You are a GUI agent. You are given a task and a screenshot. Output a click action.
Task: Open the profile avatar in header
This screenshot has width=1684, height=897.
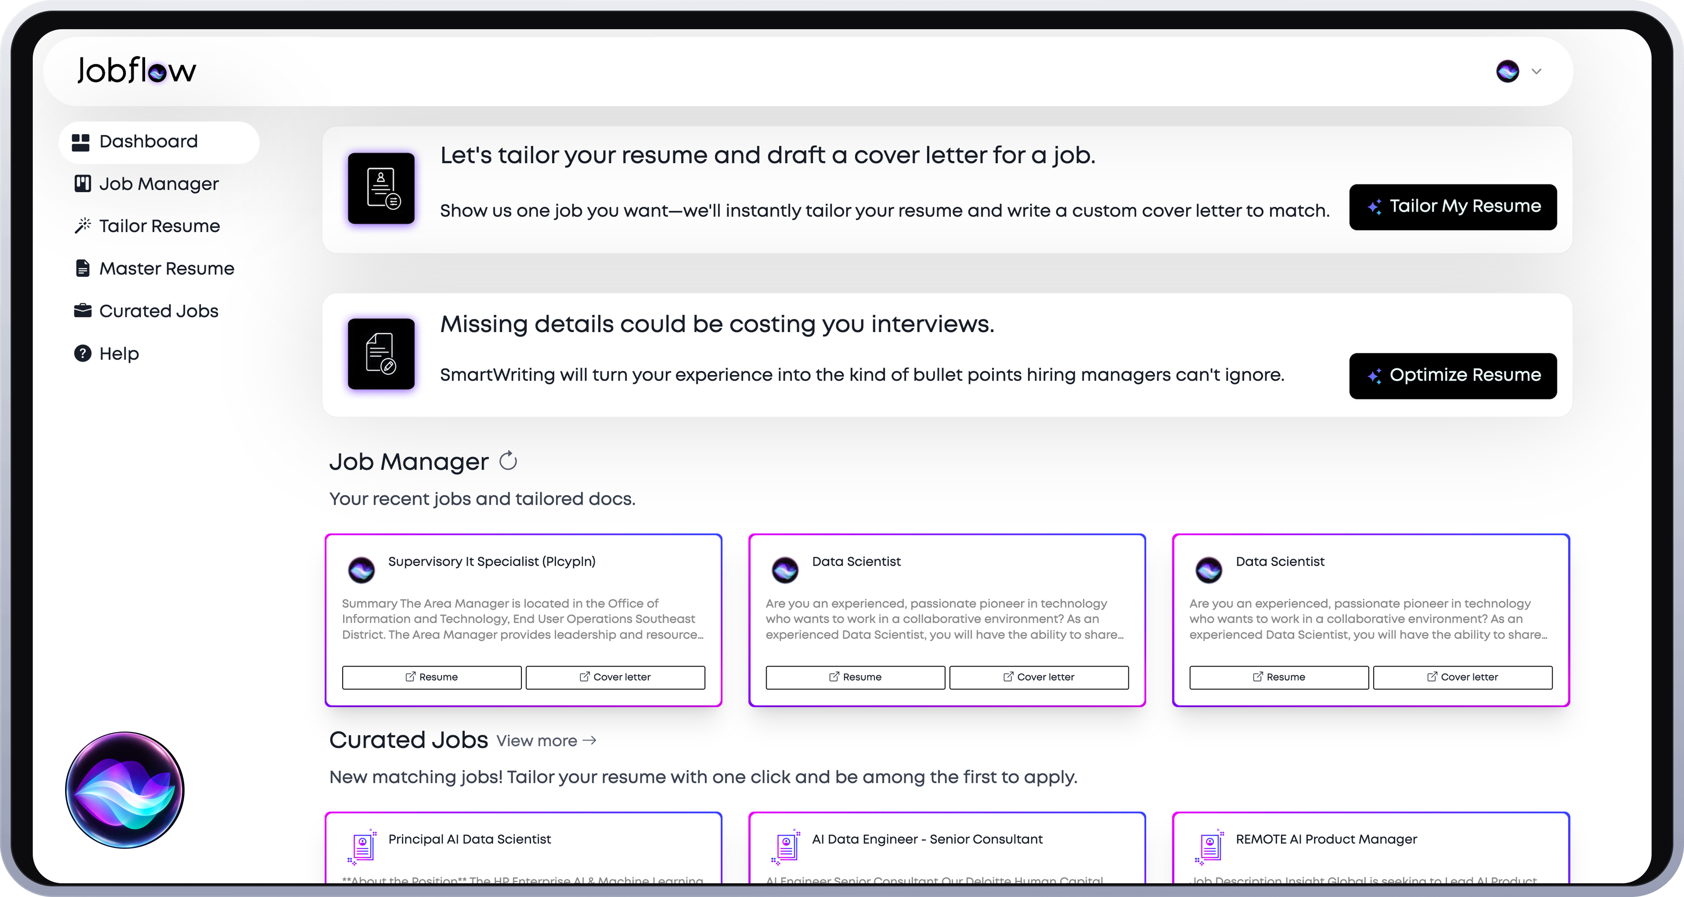(1507, 71)
